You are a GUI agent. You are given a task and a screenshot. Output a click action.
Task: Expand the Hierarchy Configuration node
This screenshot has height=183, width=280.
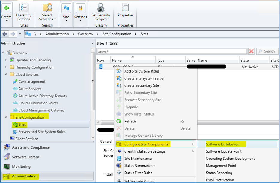(6, 67)
